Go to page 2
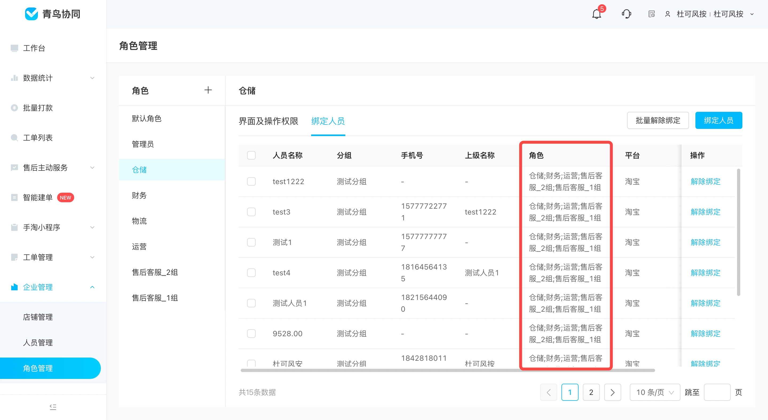 [x=591, y=392]
